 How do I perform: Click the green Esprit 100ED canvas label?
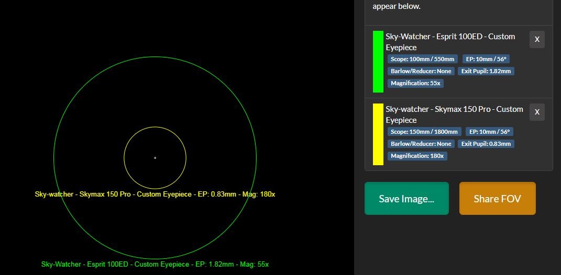tap(155, 265)
